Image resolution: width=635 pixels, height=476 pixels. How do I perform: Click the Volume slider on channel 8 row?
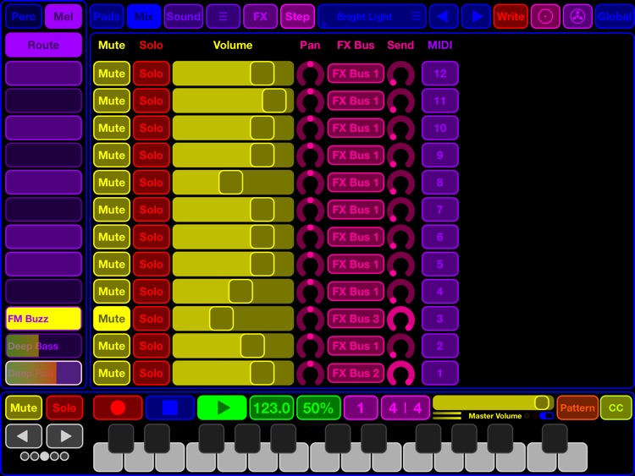pos(234,183)
